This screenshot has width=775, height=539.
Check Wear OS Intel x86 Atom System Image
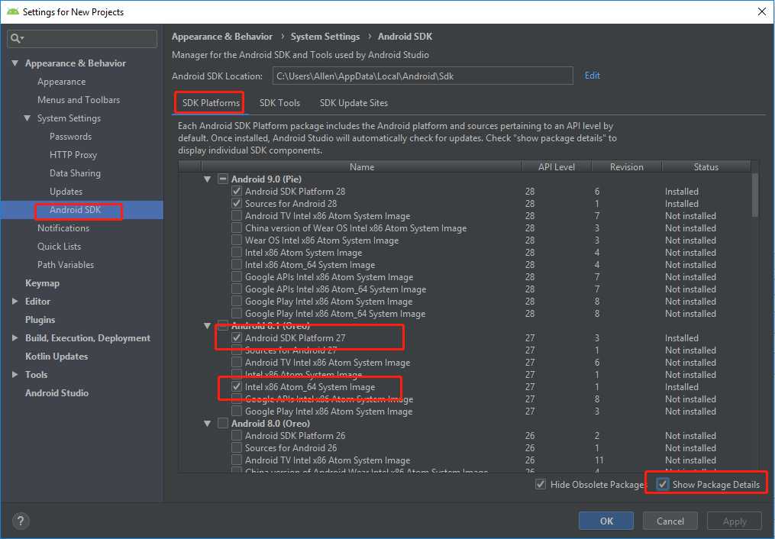237,240
